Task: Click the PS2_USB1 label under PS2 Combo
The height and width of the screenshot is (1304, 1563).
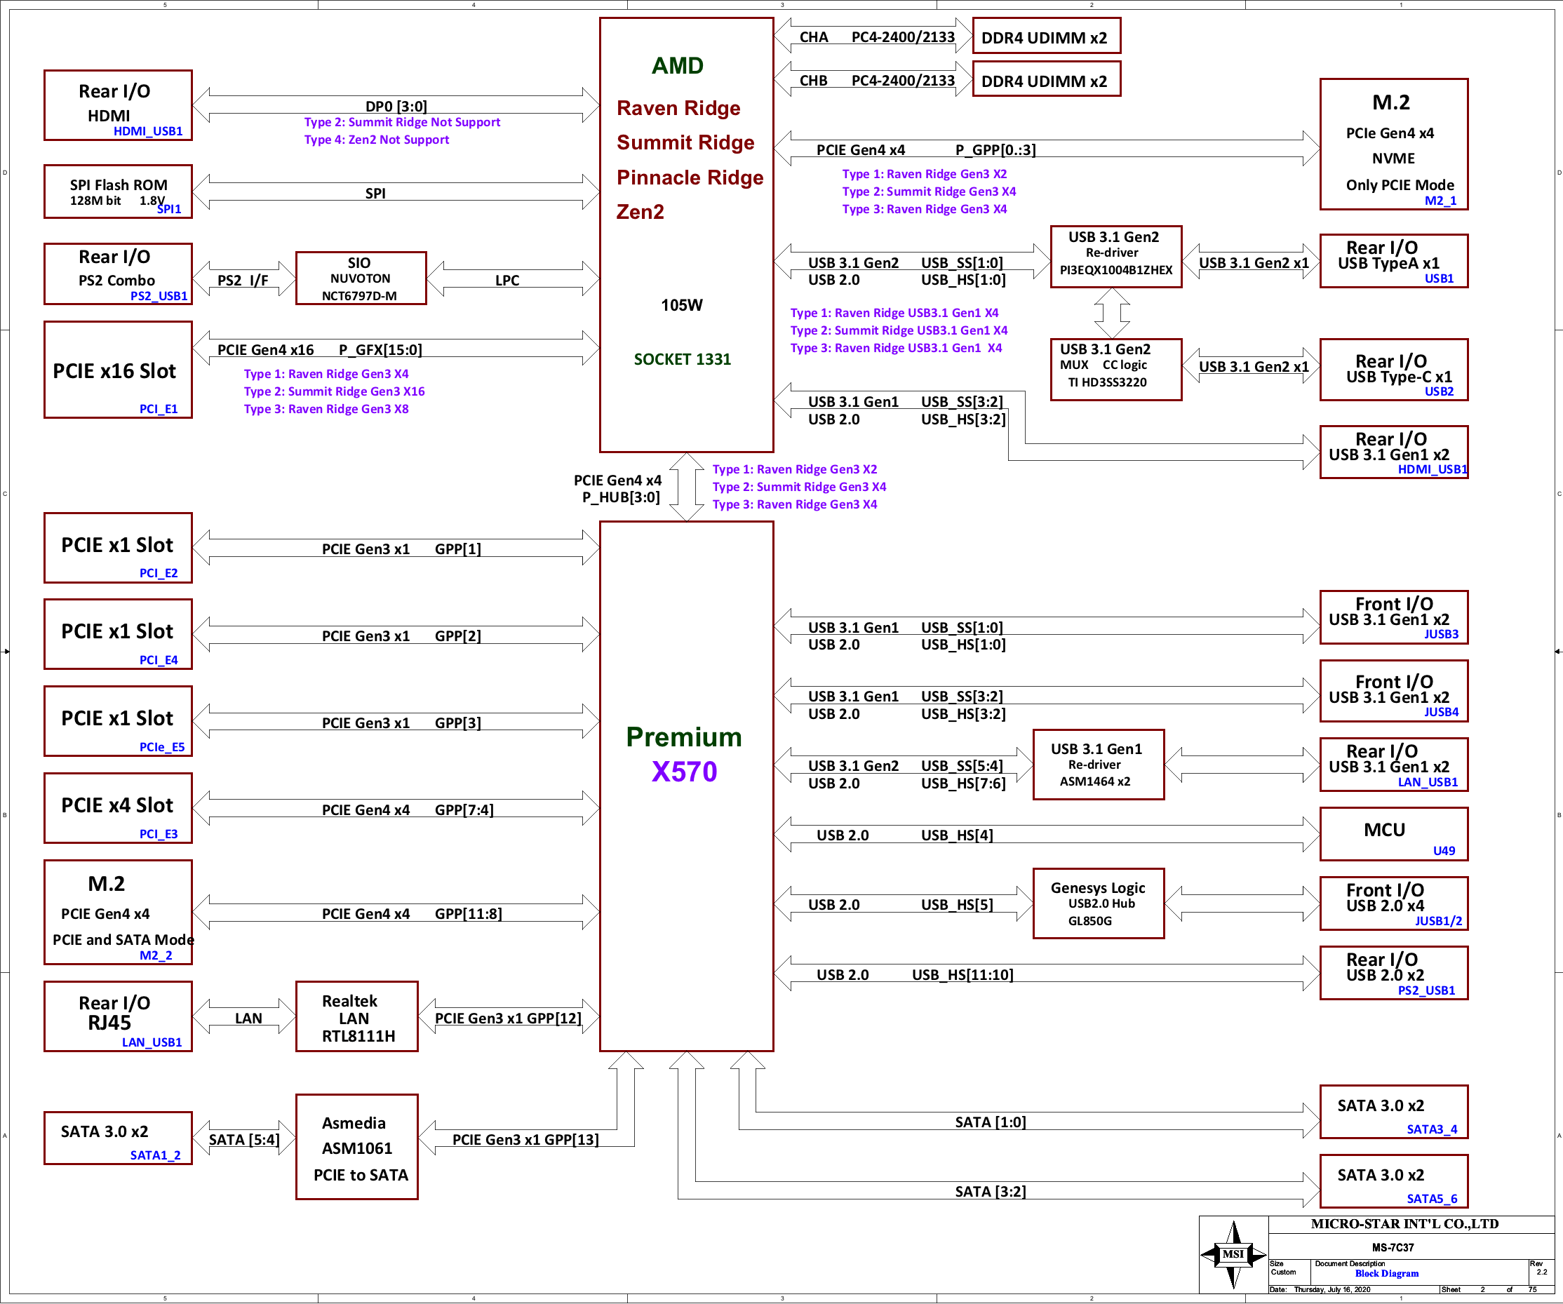Action: (159, 295)
